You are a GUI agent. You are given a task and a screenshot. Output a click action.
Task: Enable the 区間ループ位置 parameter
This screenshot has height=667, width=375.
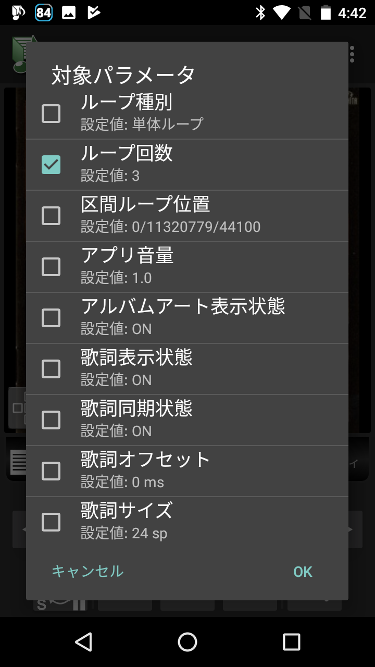point(51,215)
